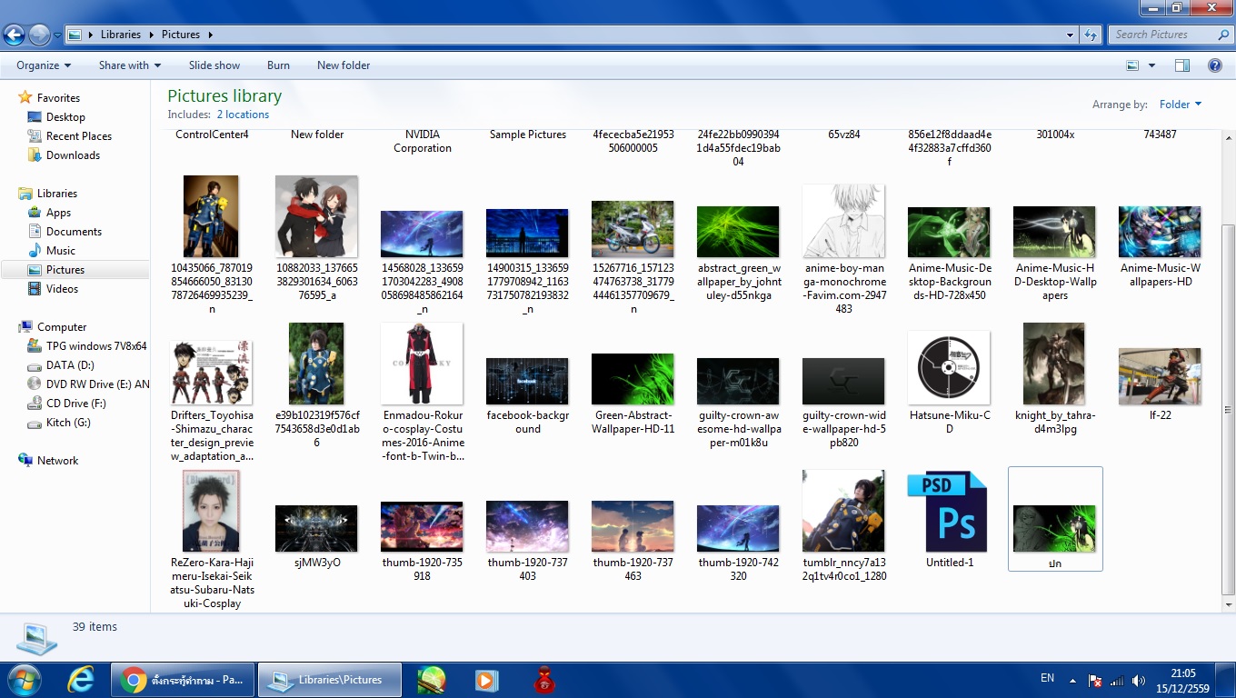
Task: Open the media player taskbar icon
Action: (x=487, y=679)
